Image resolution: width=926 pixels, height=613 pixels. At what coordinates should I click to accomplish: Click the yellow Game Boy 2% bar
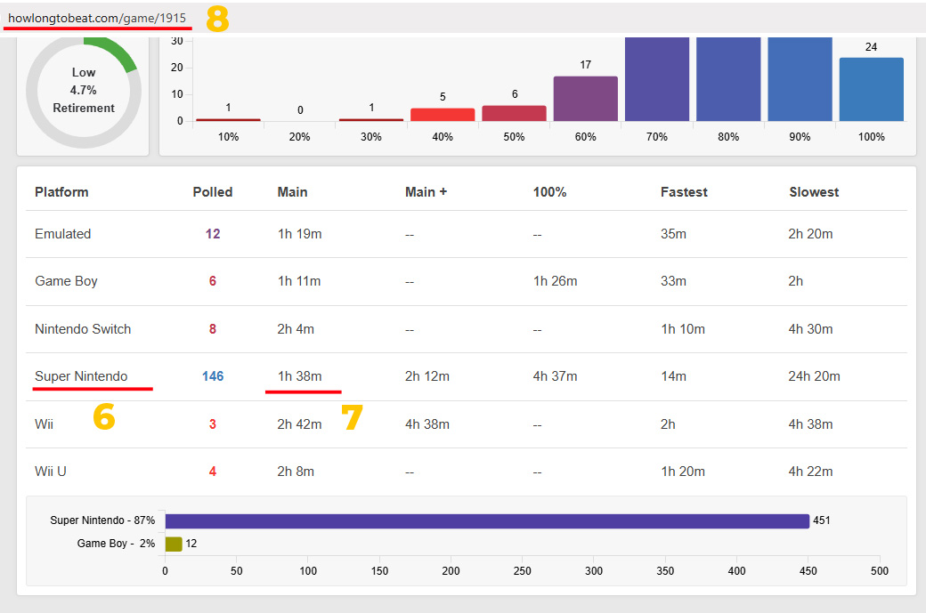click(x=174, y=544)
